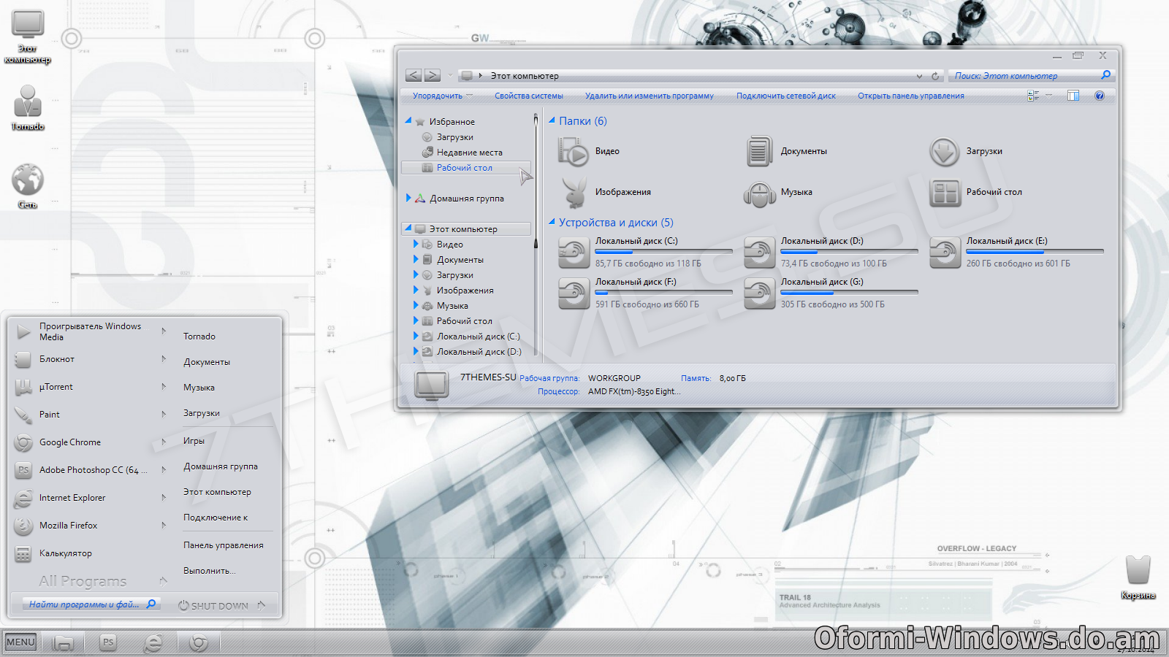This screenshot has height=657, width=1169.
Task: Click the E: drive capacity bar
Action: (x=1035, y=252)
